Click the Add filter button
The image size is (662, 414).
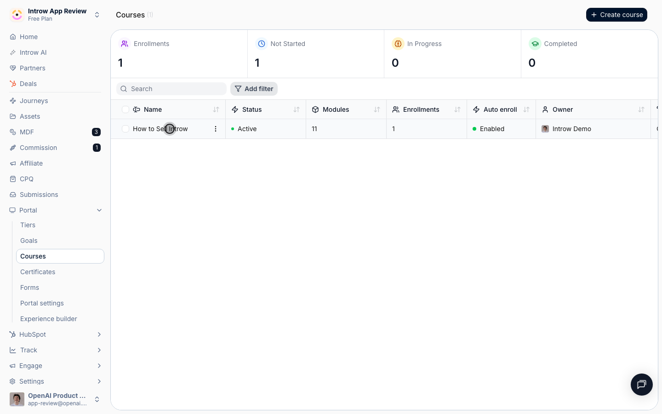click(254, 89)
